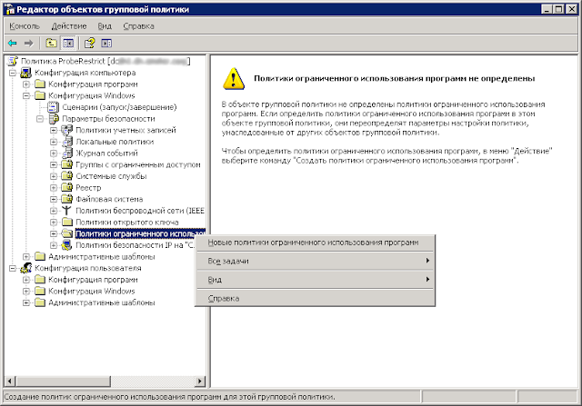Collapse computer Конфигурация Windows node
This screenshot has width=582, height=406.
[x=26, y=95]
